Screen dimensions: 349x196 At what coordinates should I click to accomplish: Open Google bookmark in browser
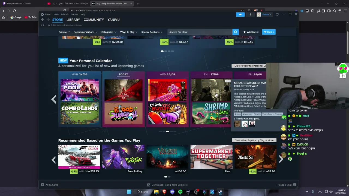pos(16,17)
